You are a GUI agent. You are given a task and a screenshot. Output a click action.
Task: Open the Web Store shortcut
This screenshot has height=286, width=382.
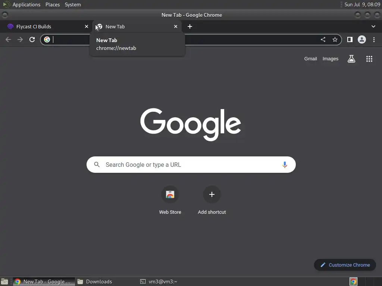click(170, 201)
